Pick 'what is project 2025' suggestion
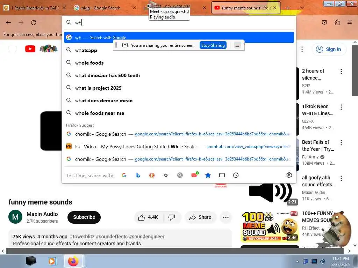Screen dimensions: 358x268 179,88
